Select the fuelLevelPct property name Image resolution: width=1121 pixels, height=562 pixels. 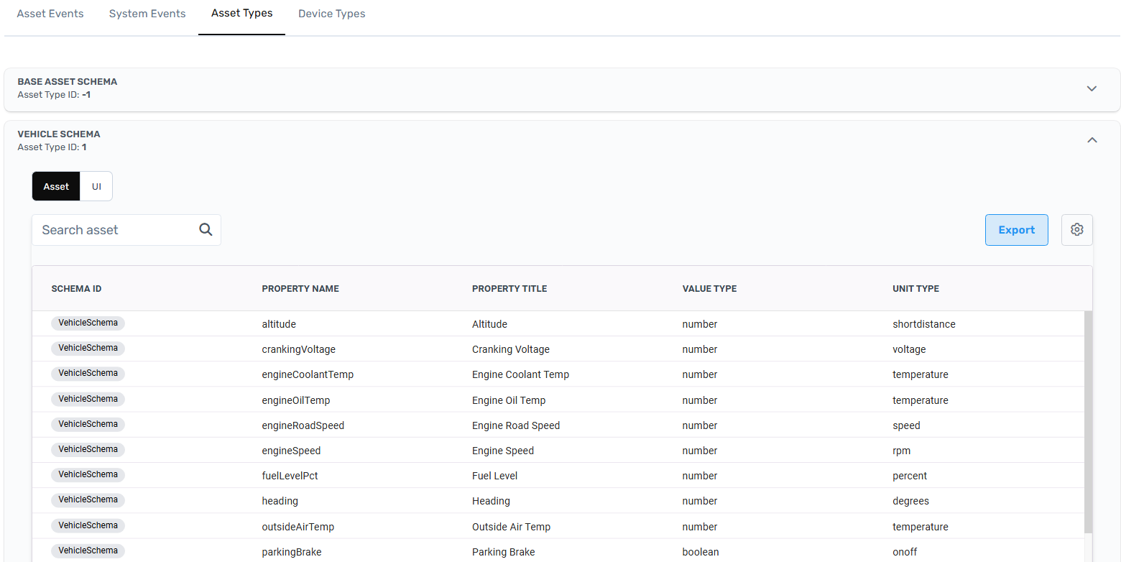290,476
